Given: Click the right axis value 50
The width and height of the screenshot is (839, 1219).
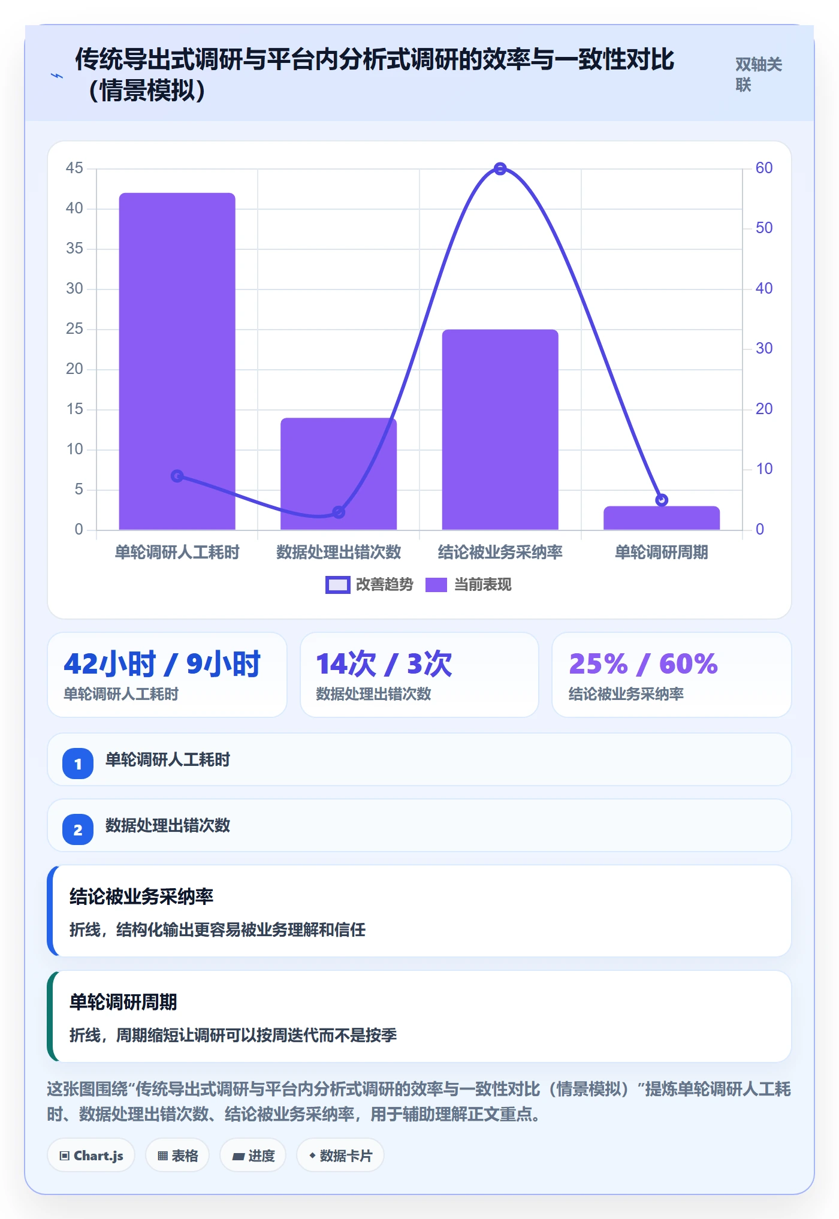Looking at the screenshot, I should 764,228.
